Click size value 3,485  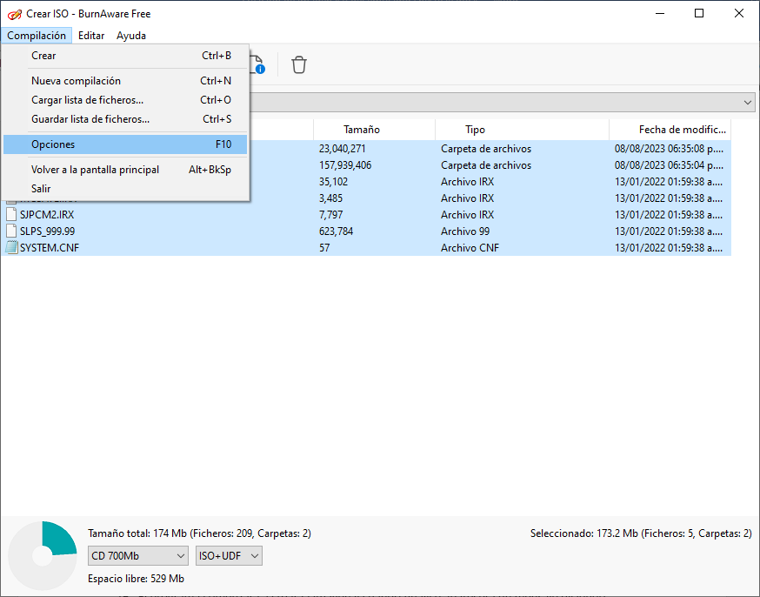coord(330,198)
